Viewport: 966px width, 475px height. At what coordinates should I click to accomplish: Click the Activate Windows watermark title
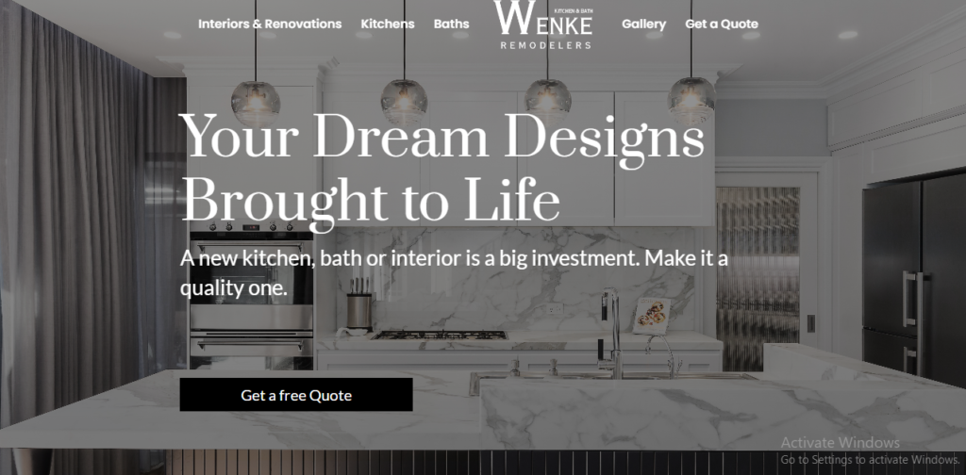[840, 442]
